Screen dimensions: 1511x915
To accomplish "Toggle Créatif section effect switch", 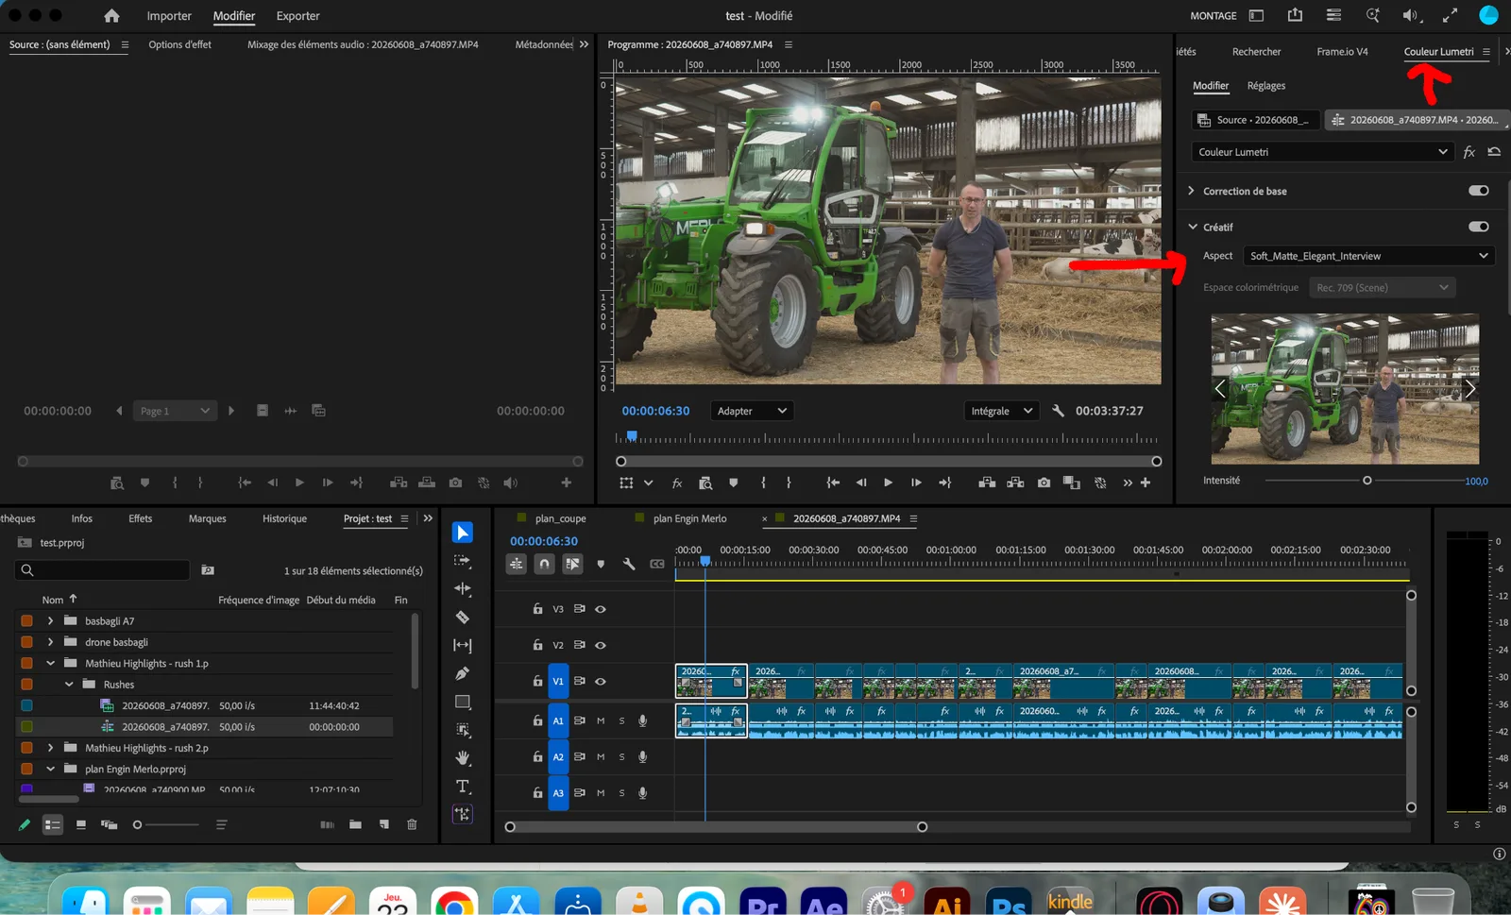I will coord(1479,227).
